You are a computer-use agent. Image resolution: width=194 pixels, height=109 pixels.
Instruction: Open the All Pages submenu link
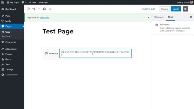tap(6, 32)
